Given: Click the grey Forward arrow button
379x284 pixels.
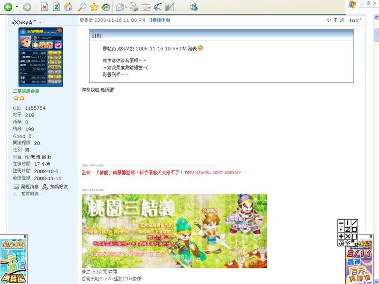Looking at the screenshot, I should point(27,7).
